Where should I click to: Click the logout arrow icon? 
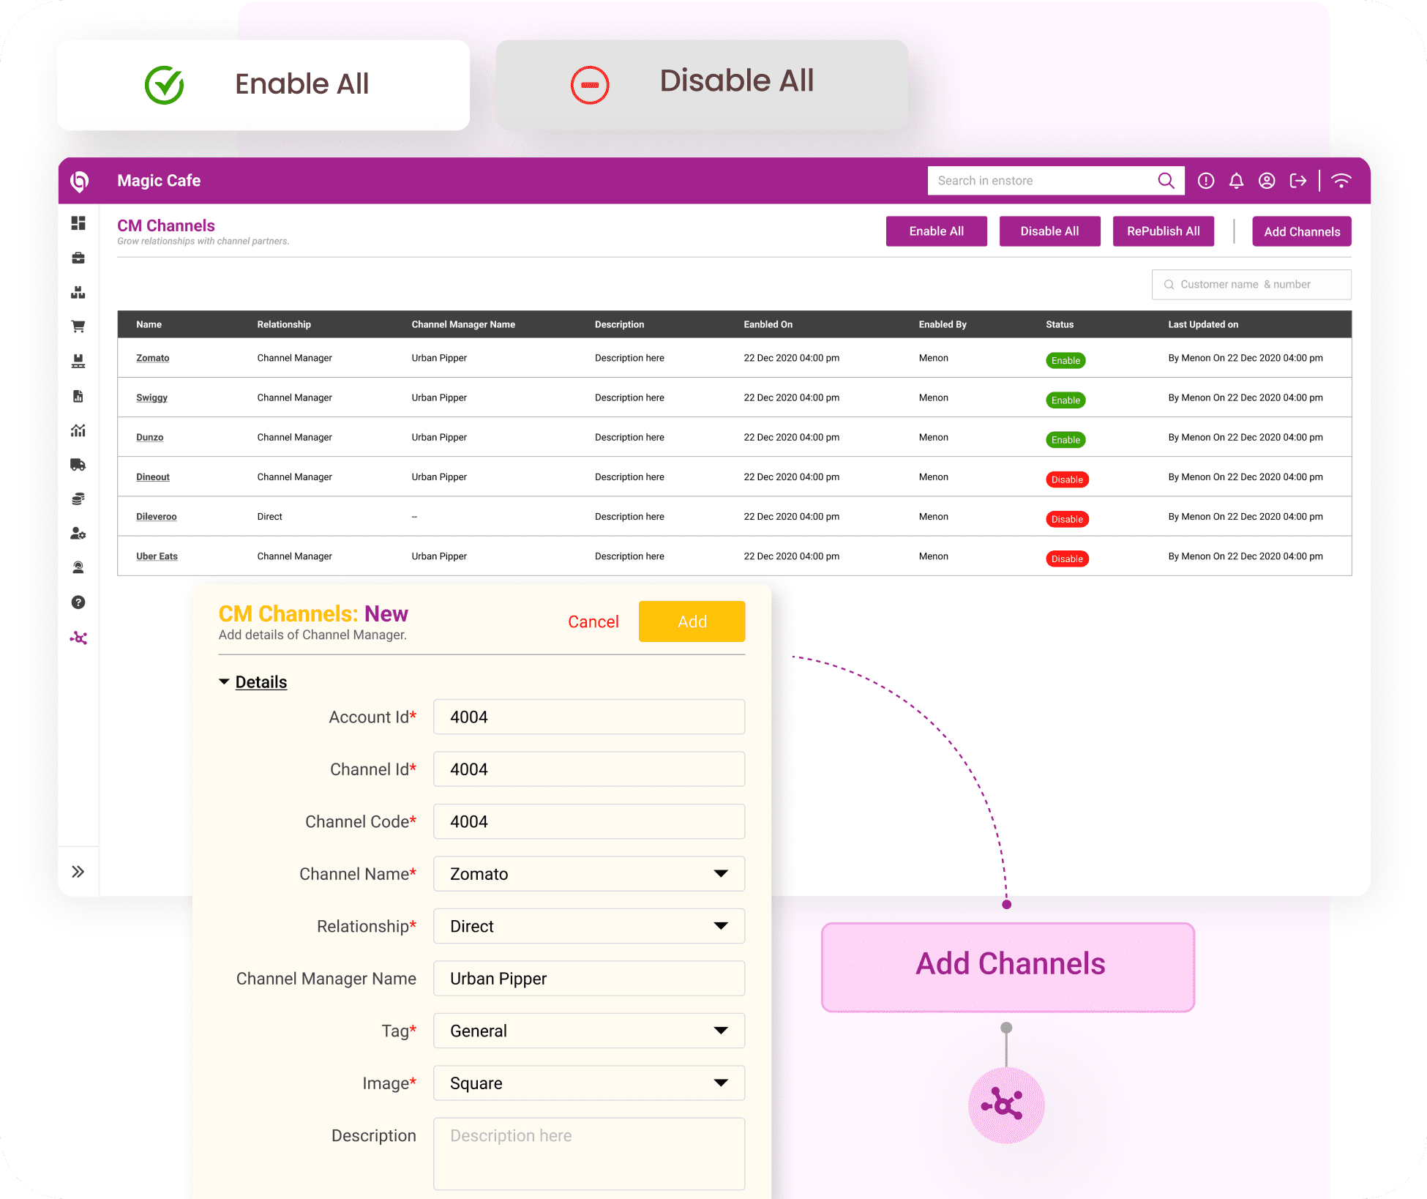click(1297, 181)
